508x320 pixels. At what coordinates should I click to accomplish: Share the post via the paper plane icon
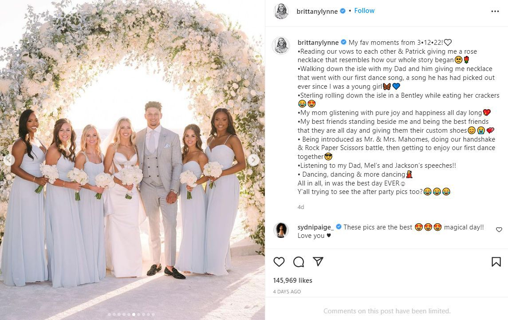(318, 262)
